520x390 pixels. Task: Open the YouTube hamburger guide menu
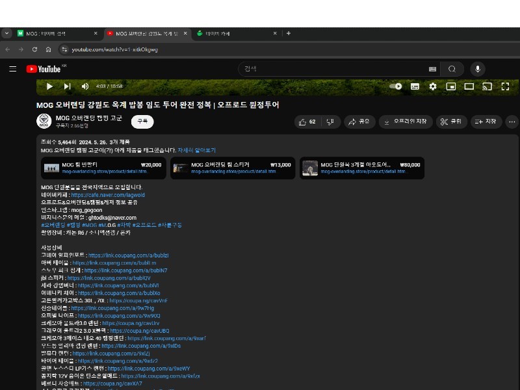tap(12, 69)
